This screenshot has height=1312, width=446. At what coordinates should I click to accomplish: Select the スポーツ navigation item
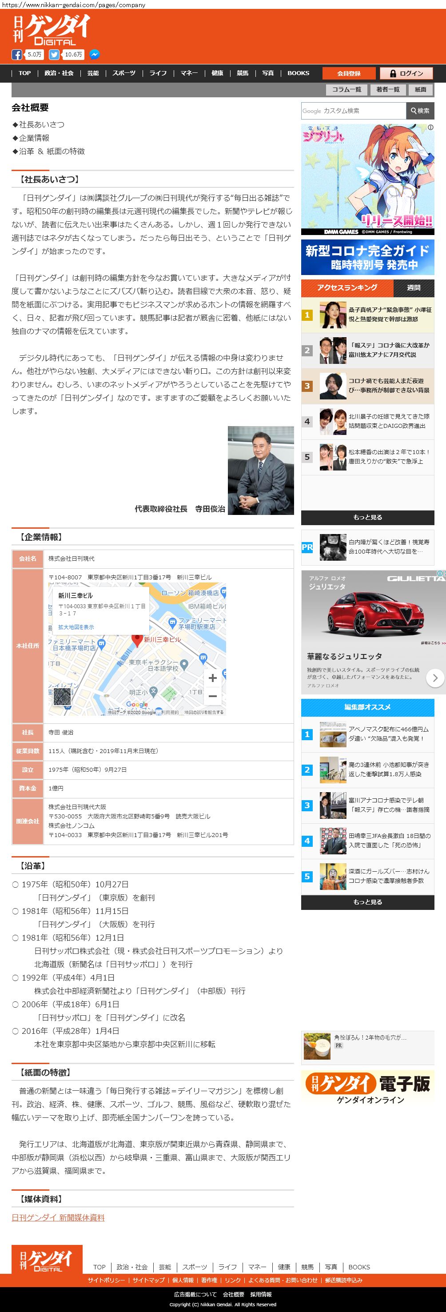(x=124, y=73)
